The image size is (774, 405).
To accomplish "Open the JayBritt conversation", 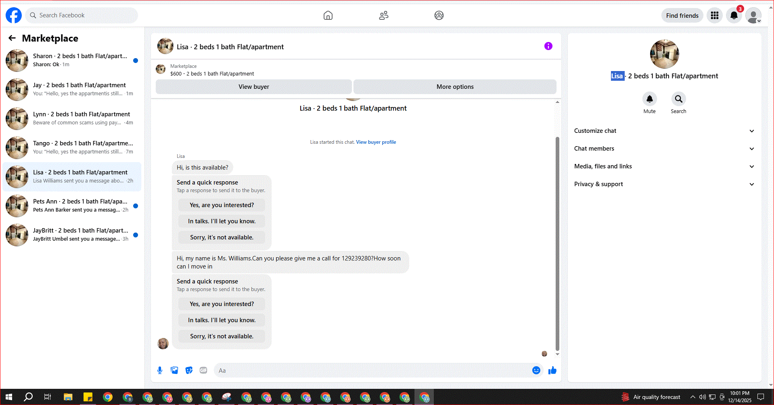I will tap(72, 235).
